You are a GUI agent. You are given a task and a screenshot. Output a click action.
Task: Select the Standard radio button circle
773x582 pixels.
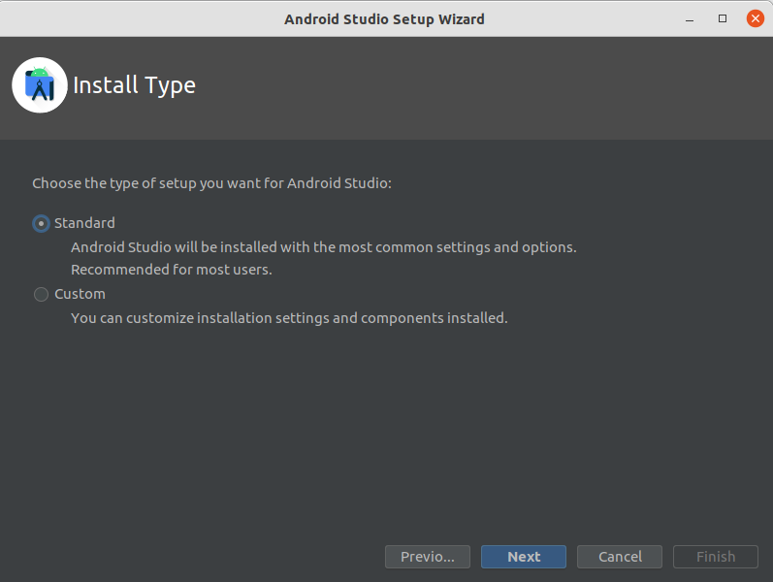[x=41, y=223]
